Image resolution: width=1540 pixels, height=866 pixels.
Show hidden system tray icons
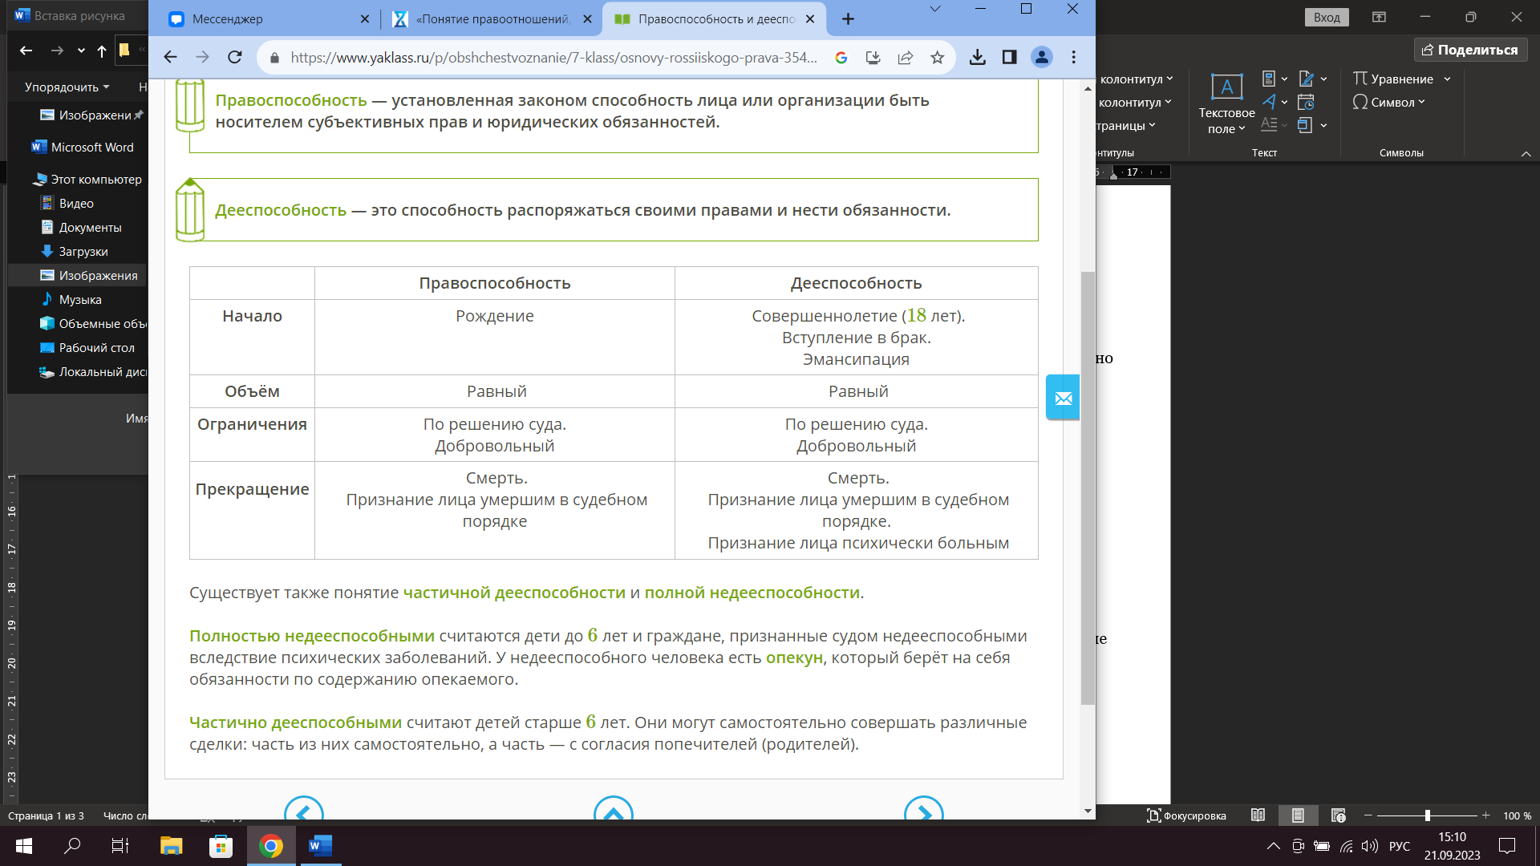pyautogui.click(x=1273, y=846)
